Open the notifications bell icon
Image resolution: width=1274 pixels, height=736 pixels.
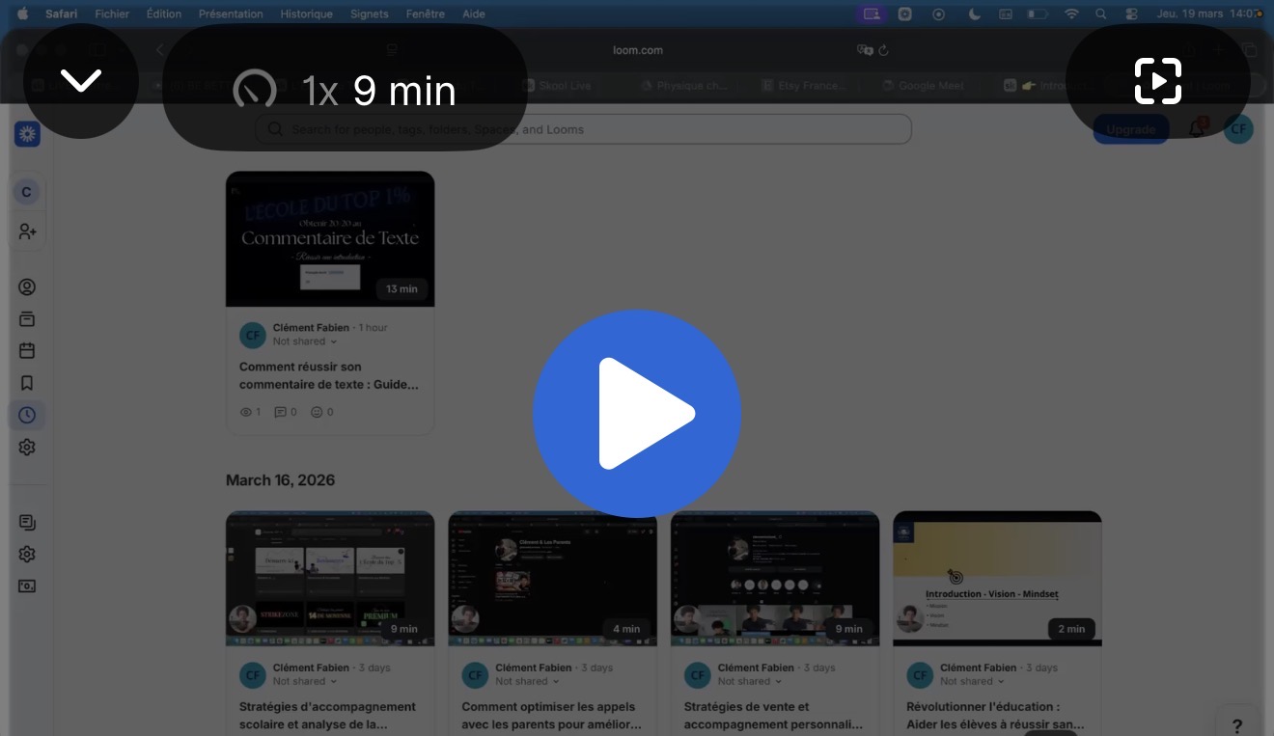pos(1197,128)
